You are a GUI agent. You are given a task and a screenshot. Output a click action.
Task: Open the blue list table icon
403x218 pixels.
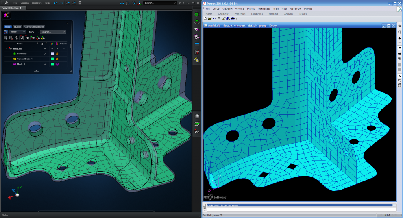point(197,44)
